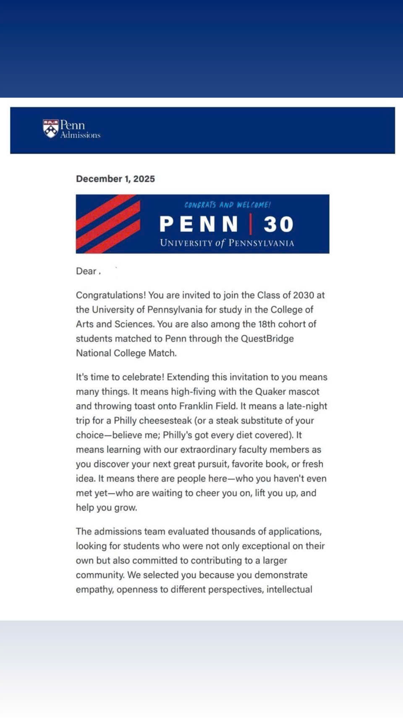
Task: Click the "Dear" greeting line
Action: pyautogui.click(x=86, y=271)
